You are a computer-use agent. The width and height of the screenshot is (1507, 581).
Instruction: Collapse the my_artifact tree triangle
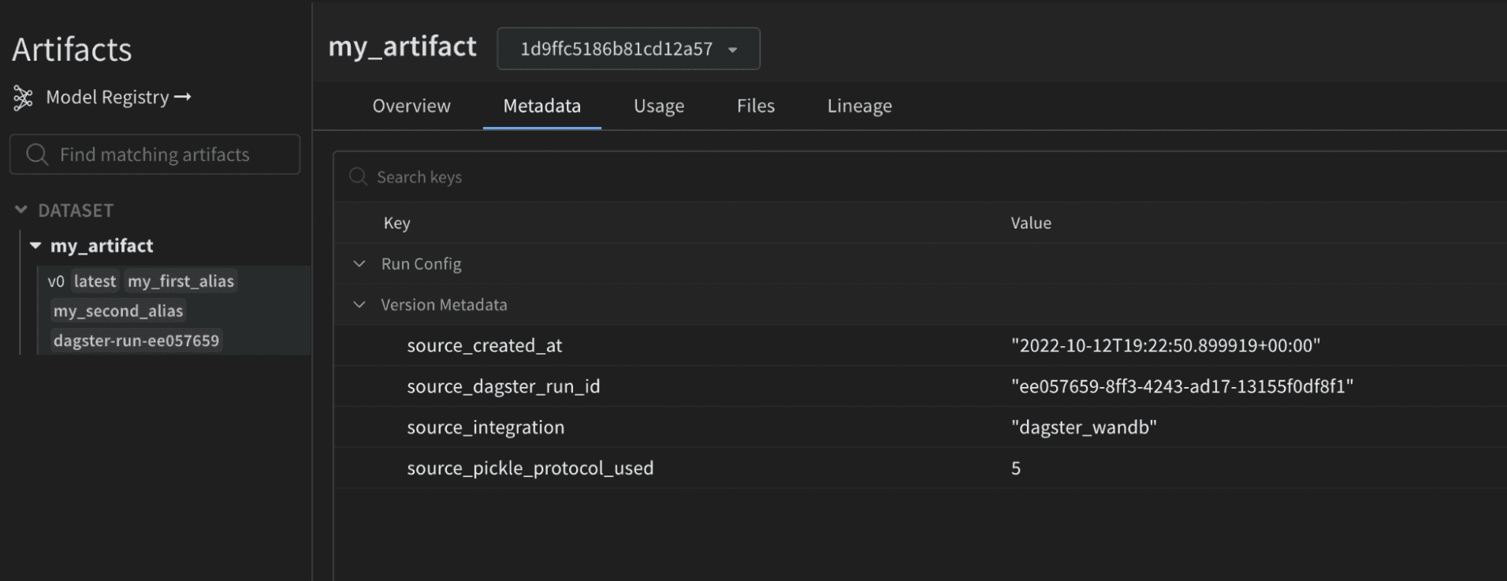[x=35, y=245]
